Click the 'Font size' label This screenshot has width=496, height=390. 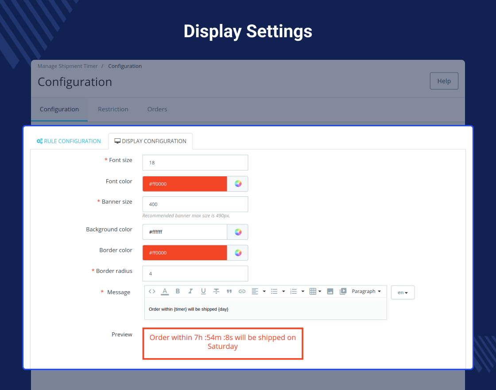[120, 160]
